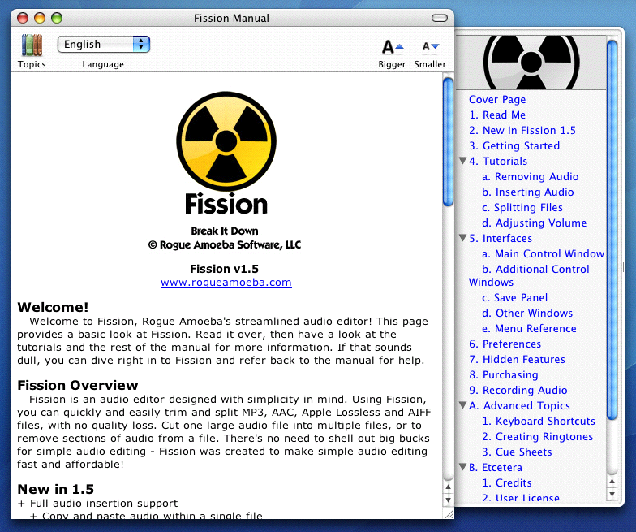Select the 5. Interfaces topic
Image resolution: width=636 pixels, height=532 pixels.
[x=501, y=239]
